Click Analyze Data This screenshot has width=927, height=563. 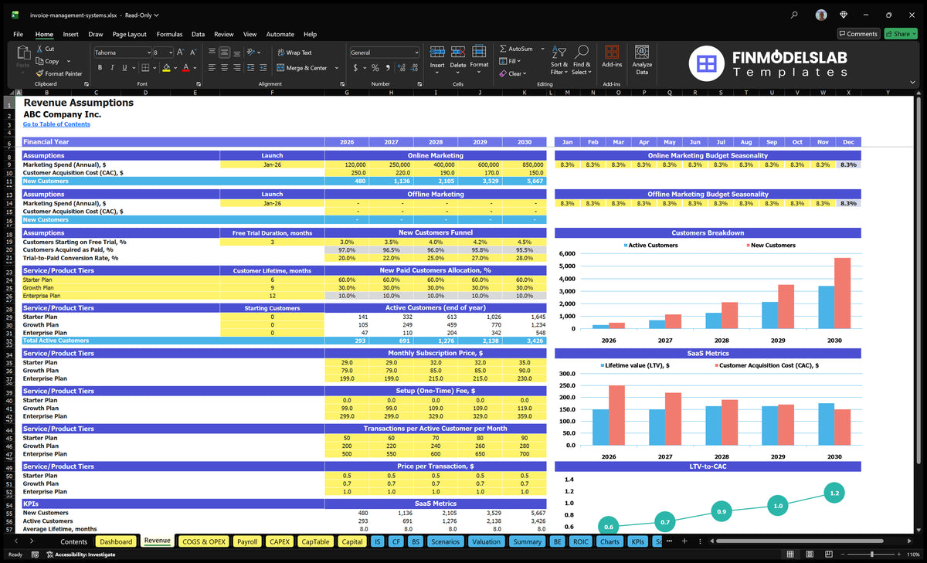coord(642,58)
